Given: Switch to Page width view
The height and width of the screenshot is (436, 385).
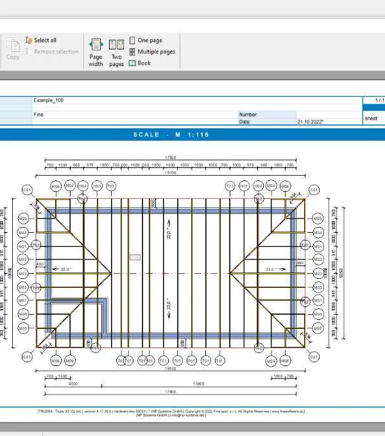Looking at the screenshot, I should click(96, 53).
